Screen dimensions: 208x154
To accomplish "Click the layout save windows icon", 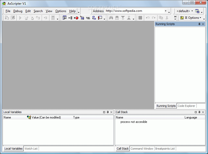I will (x=197, y=11).
